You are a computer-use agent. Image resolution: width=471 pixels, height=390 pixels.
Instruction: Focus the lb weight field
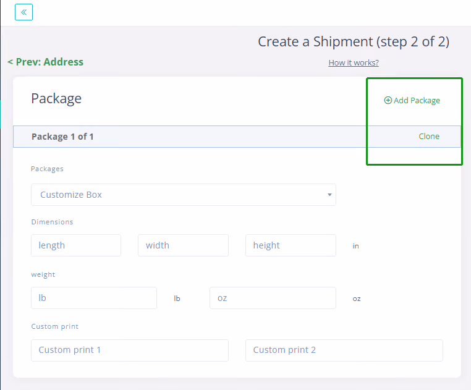tap(94, 298)
